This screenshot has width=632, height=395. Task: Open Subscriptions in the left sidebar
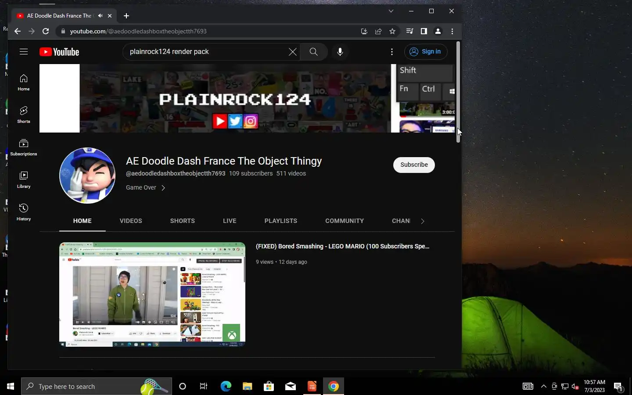click(x=24, y=147)
